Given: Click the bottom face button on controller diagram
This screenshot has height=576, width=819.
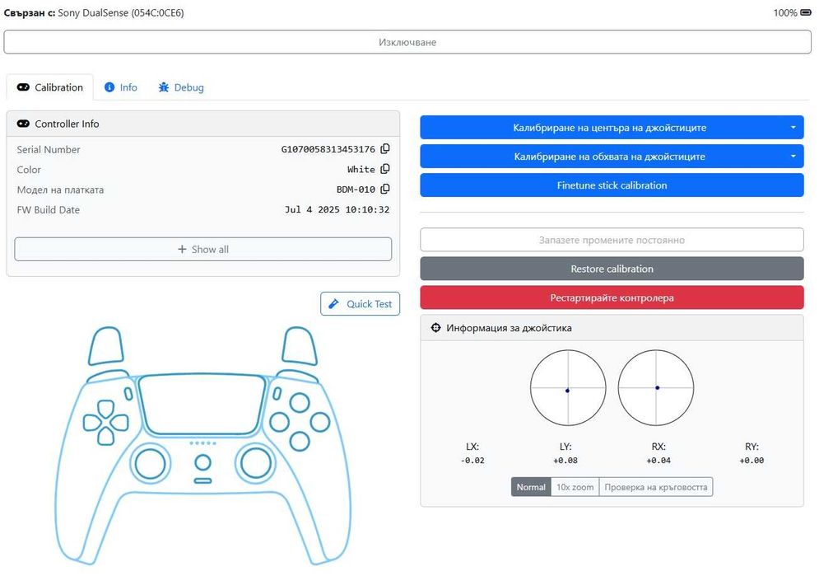Looking at the screenshot, I should coord(300,441).
